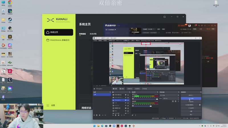Open source properties via the gear icon in the OBS sources toolbar
This screenshot has height=128, width=228.
[119, 115]
